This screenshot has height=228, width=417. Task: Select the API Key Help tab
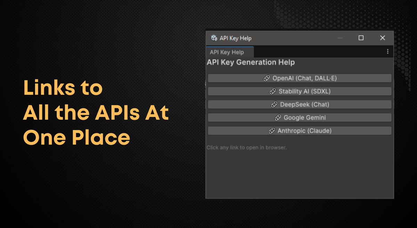[x=230, y=52]
